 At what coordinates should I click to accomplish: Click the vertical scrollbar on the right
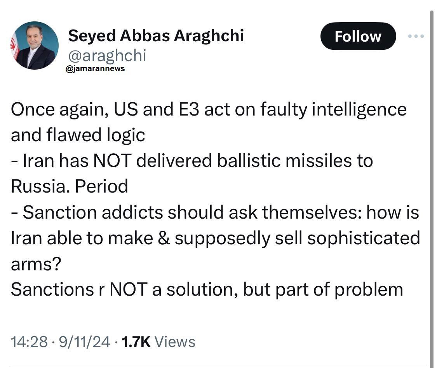432,187
